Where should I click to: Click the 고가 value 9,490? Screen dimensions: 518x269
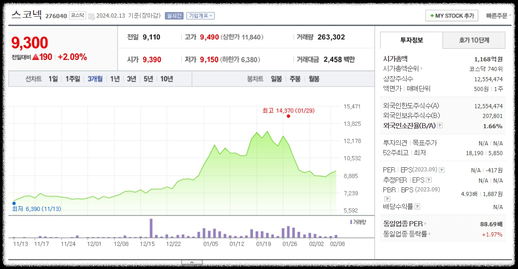[x=210, y=37]
